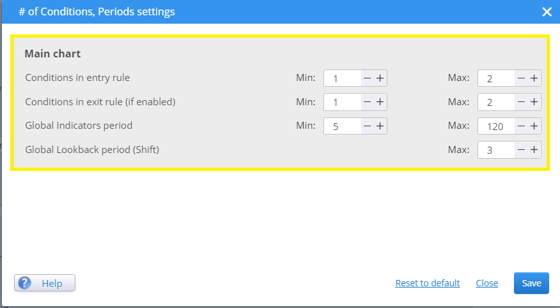Increase Max conditions in entry rule
The height and width of the screenshot is (308, 560).
(x=534, y=78)
